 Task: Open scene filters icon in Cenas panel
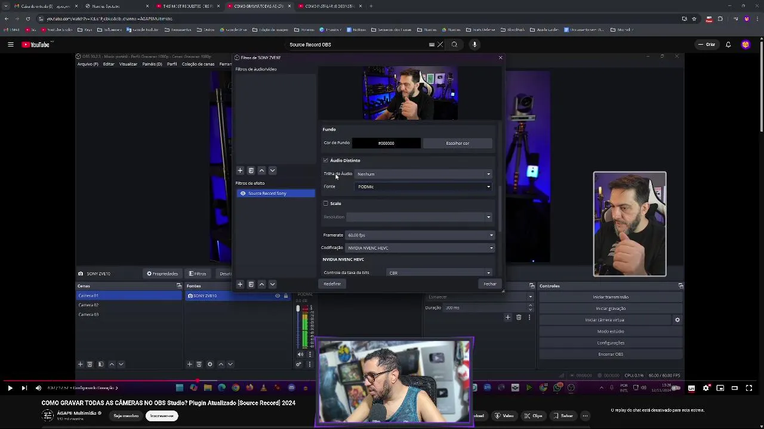pos(100,364)
